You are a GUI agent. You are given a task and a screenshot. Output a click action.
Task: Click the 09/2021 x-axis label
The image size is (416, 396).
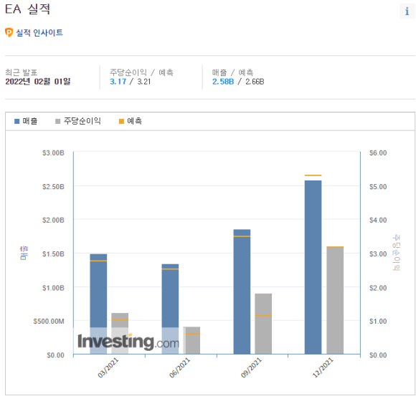pos(251,367)
